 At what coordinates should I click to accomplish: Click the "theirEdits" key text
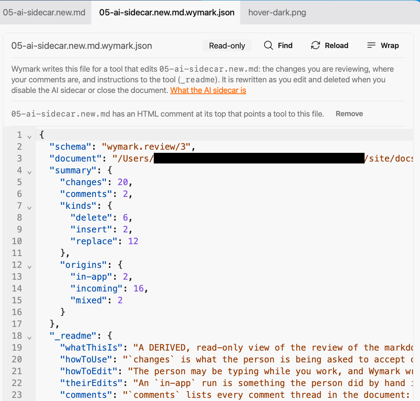[x=92, y=383]
